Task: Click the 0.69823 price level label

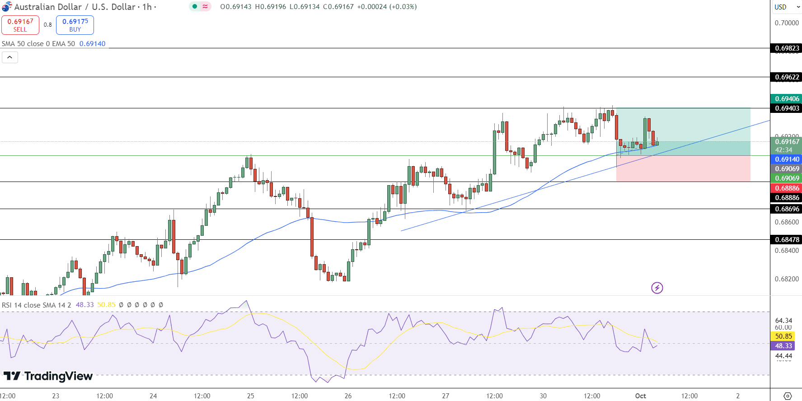Action: (x=787, y=48)
